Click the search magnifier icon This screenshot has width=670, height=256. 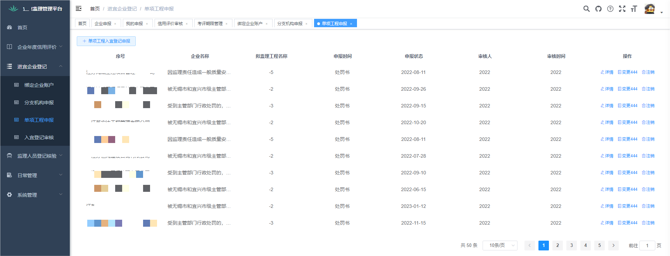[x=586, y=9]
